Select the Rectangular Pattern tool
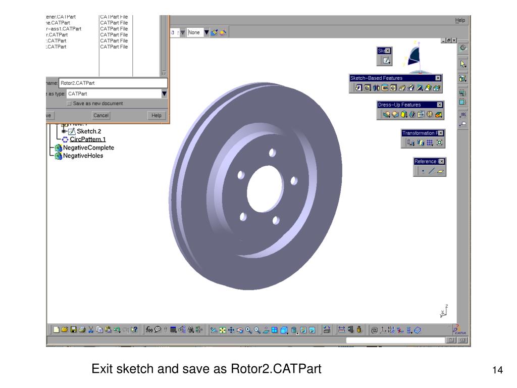517x388 pixels. click(430, 142)
